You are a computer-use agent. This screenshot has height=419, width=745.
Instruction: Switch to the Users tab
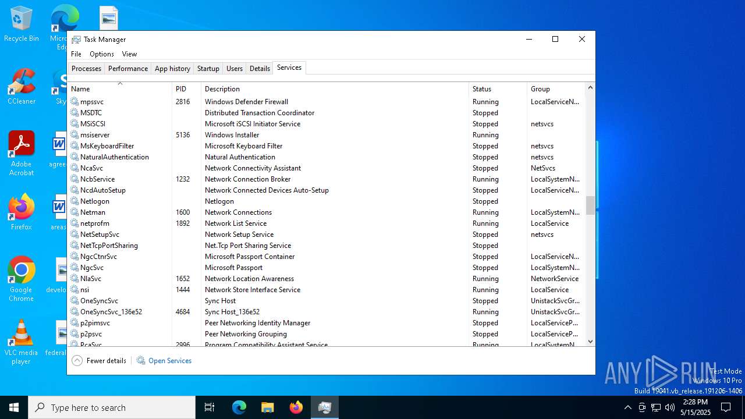click(x=235, y=69)
